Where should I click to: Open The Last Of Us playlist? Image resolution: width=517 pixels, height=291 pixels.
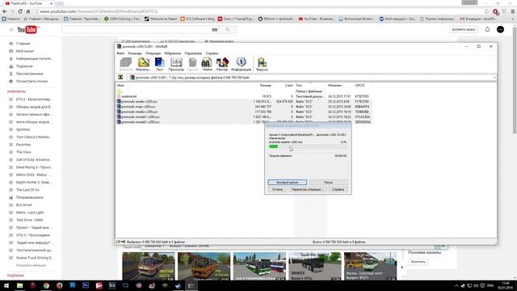click(x=27, y=190)
